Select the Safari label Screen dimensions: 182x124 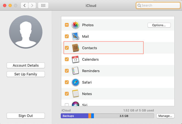tap(87, 82)
